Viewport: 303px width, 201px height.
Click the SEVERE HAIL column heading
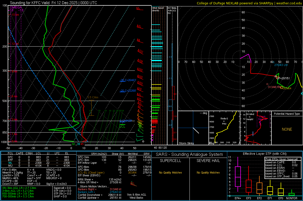point(208,161)
